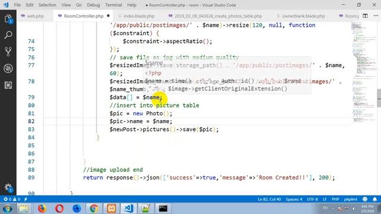The image size is (381, 214).
Task: Open the editor More Actions menu
Action: tap(376, 16)
